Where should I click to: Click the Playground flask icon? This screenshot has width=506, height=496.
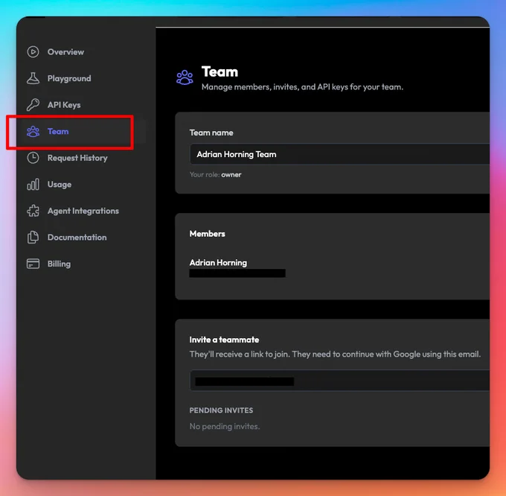click(x=33, y=78)
